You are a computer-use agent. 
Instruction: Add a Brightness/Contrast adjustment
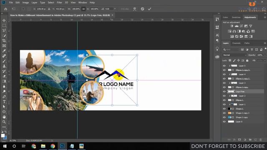click(232, 26)
